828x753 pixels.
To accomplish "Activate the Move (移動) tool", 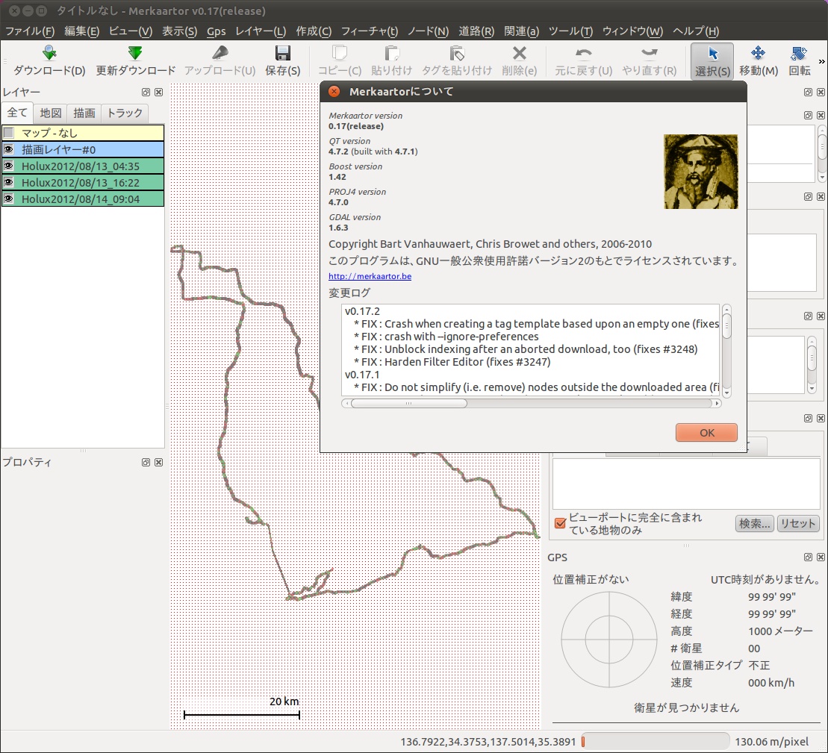I will (x=759, y=61).
